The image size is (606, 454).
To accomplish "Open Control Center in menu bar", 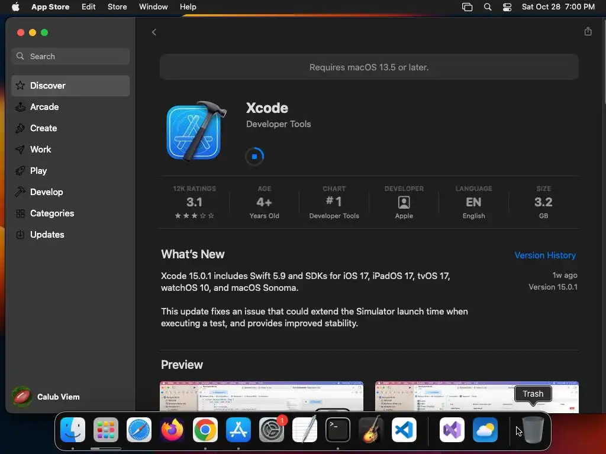I will pyautogui.click(x=507, y=7).
